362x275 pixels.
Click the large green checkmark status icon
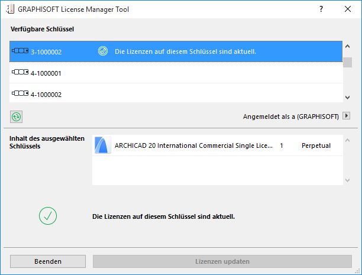pyautogui.click(x=48, y=216)
